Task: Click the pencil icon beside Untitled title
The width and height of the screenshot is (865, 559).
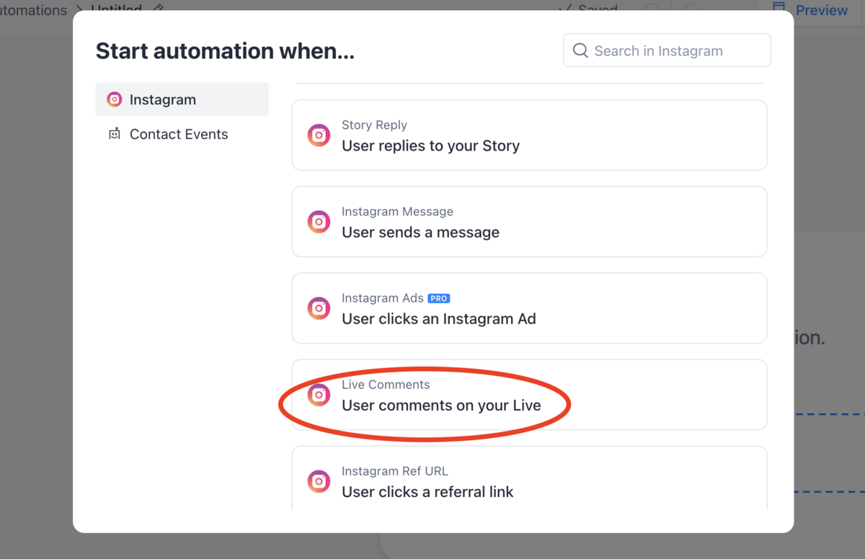Action: (x=159, y=7)
